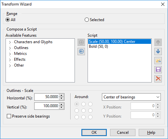Viewport: 168px width, 139px height.
Task: Delete script item with red X icon
Action: [158, 79]
